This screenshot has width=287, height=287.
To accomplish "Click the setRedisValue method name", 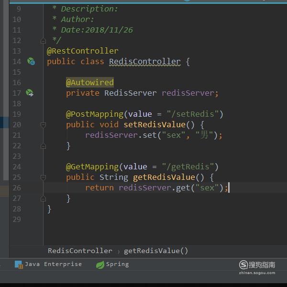I will (x=155, y=125).
